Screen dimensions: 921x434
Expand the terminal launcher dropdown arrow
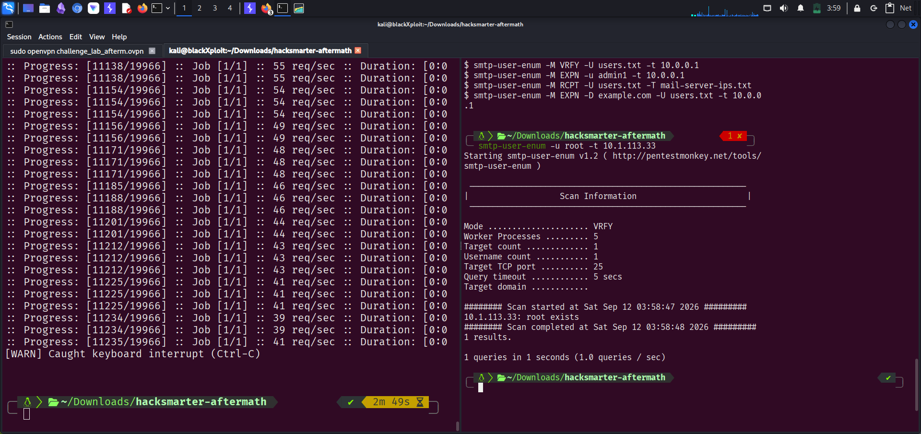tap(168, 8)
